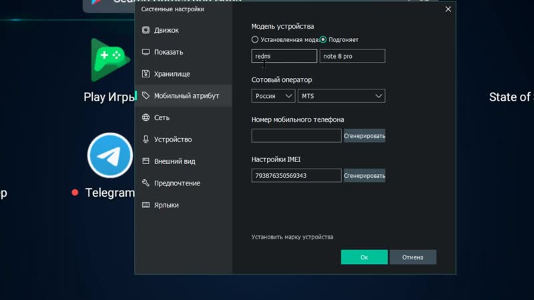Screen dimensions: 534x300
Task: Open the Движок engine icon in sidebar
Action: click(146, 30)
